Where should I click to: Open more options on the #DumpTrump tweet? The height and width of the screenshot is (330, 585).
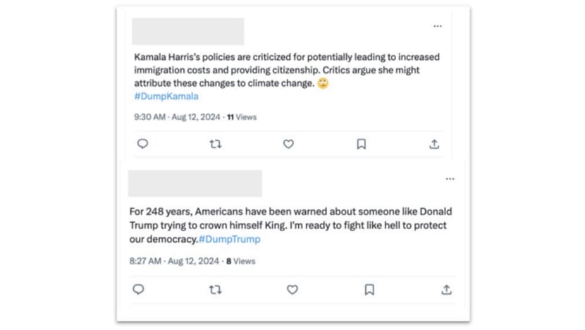coord(450,179)
